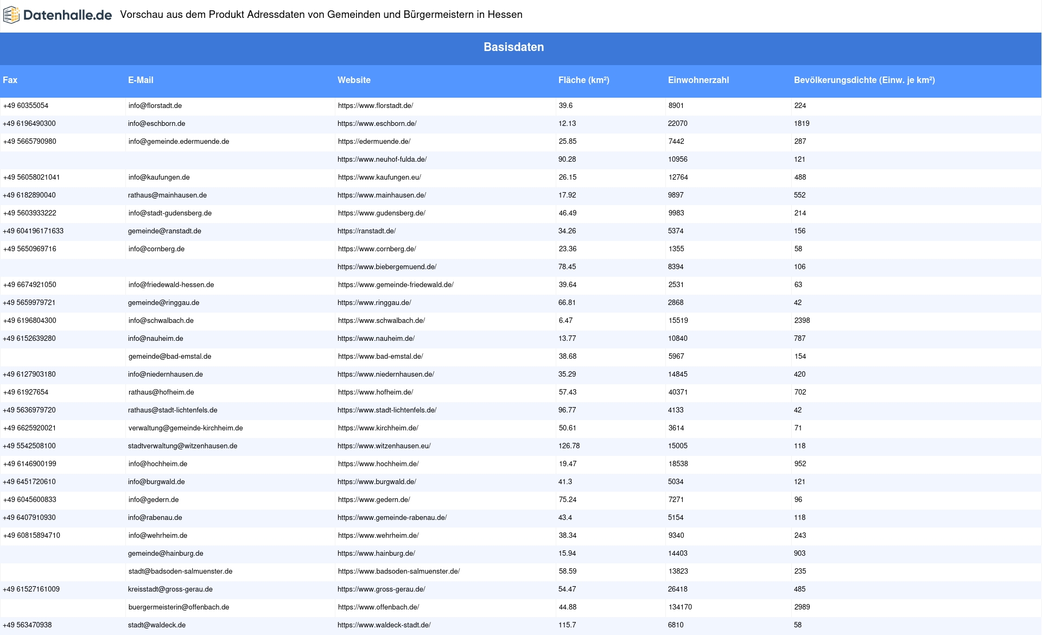Open https://www.waldeck-stadt.de/ website
Screen dimensions: 1042x635
[x=384, y=625]
